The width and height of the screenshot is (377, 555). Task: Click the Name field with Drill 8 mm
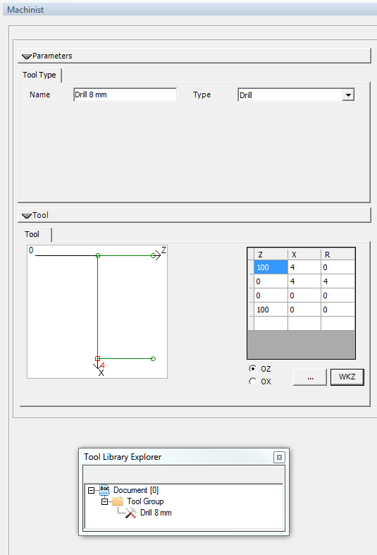(x=125, y=95)
